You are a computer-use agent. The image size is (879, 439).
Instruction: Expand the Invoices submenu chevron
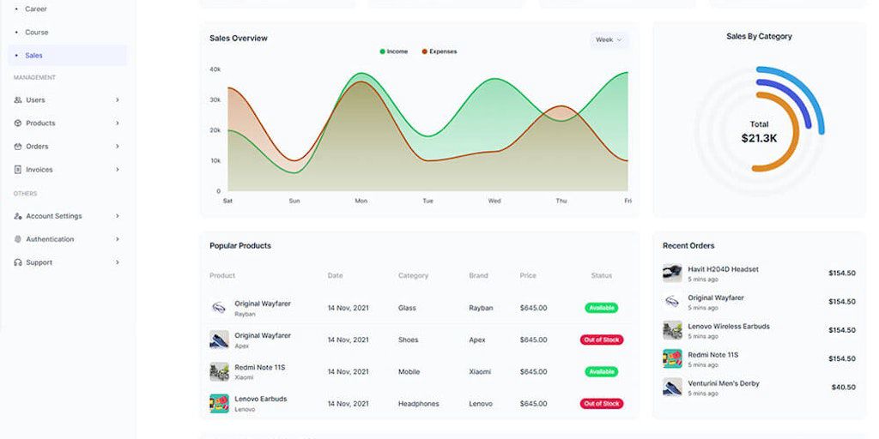click(x=117, y=170)
